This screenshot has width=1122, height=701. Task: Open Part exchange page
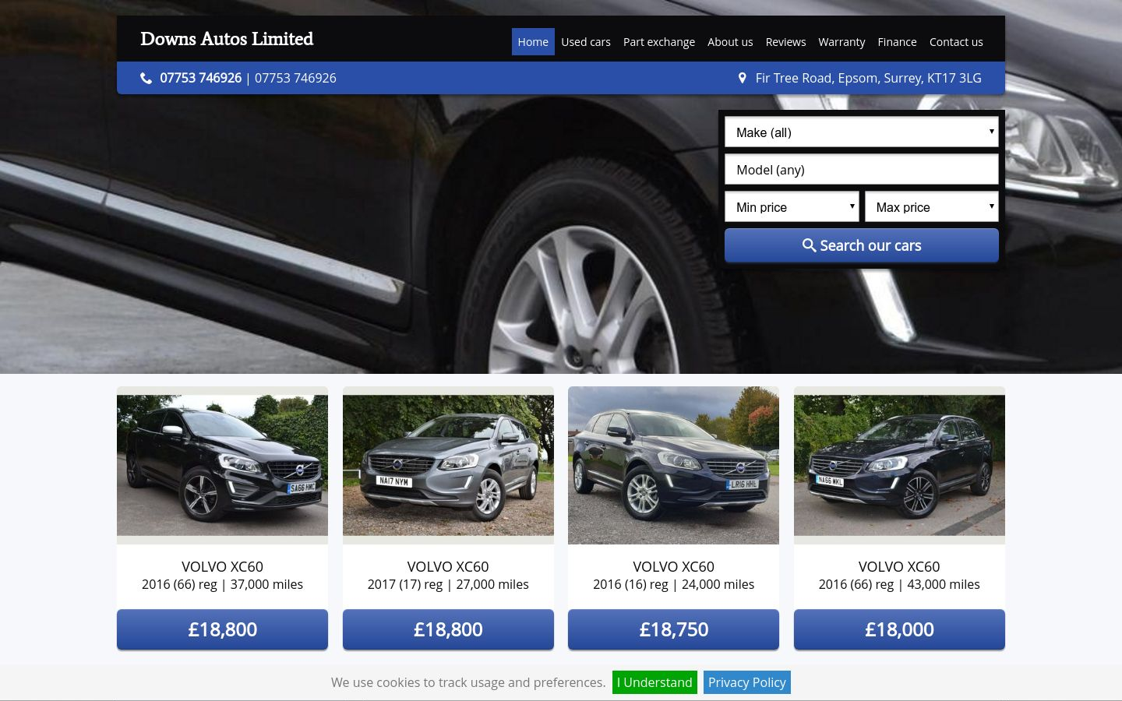point(659,42)
